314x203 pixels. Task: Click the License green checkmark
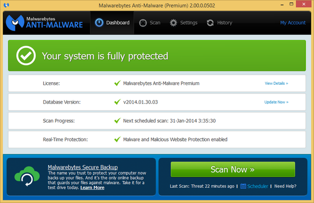(117, 83)
